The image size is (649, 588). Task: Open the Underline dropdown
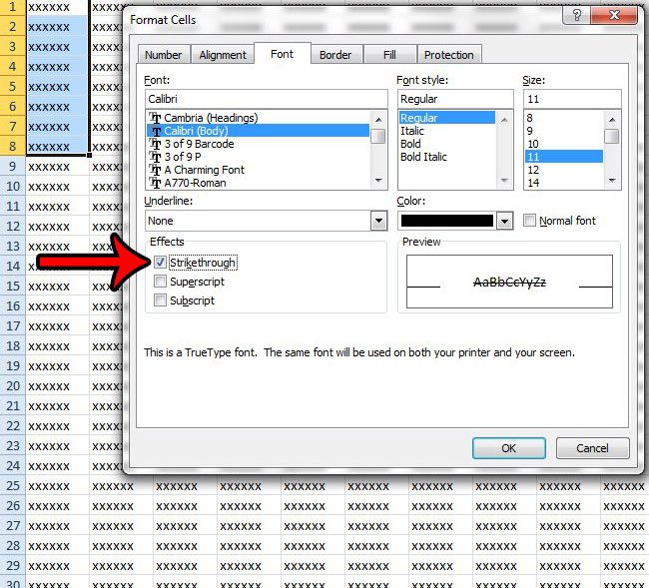click(378, 221)
